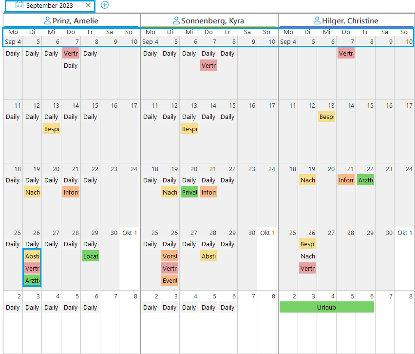Viewport: 415px width, 354px height.
Task: Select orange Vorst appointment on Sonnenberg's Sept 26
Action: coord(170,256)
